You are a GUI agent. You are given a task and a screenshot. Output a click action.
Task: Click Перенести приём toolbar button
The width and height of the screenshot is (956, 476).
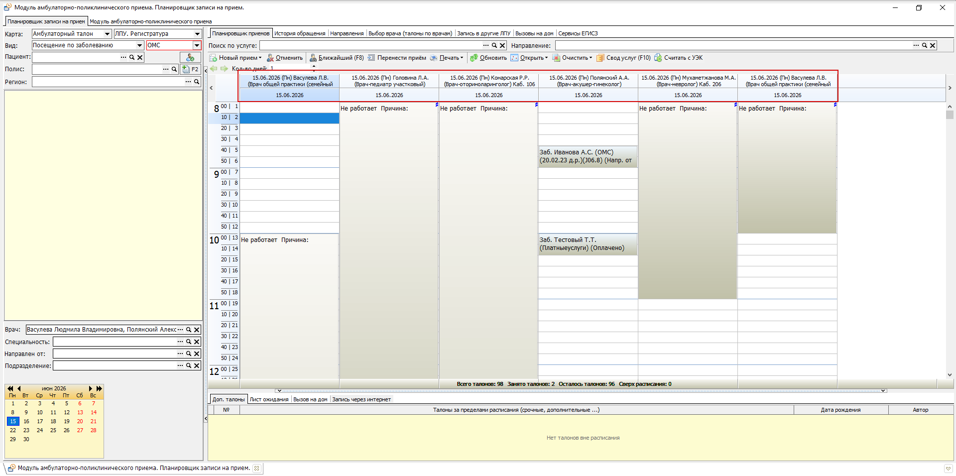[x=397, y=58]
